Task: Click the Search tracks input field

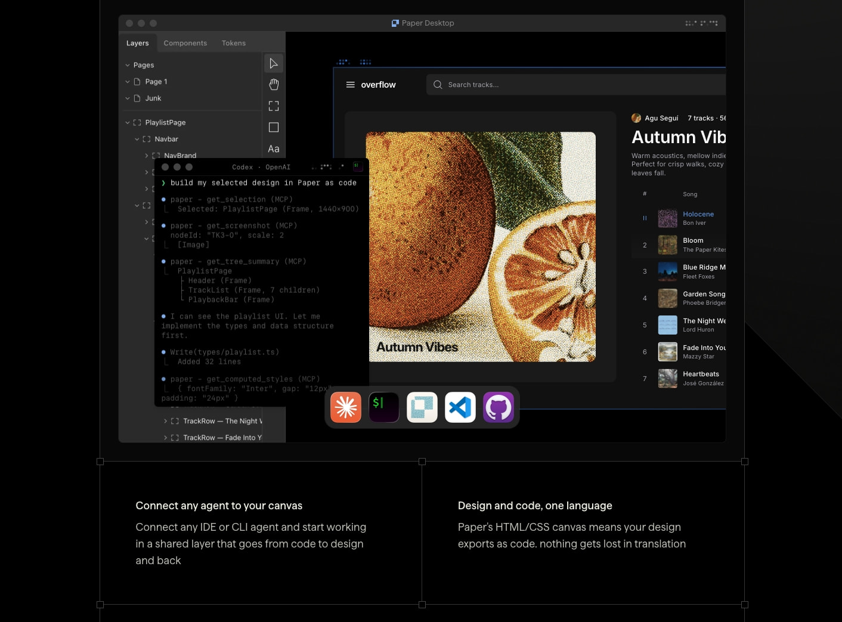Action: (x=576, y=85)
